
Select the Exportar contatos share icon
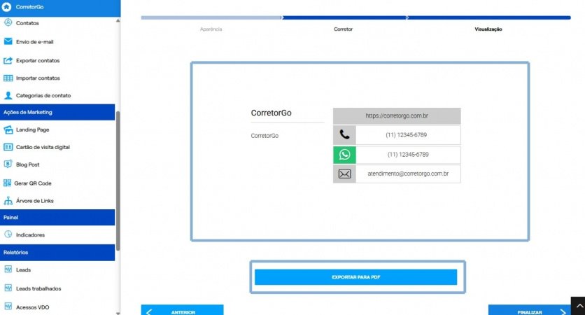(8, 60)
